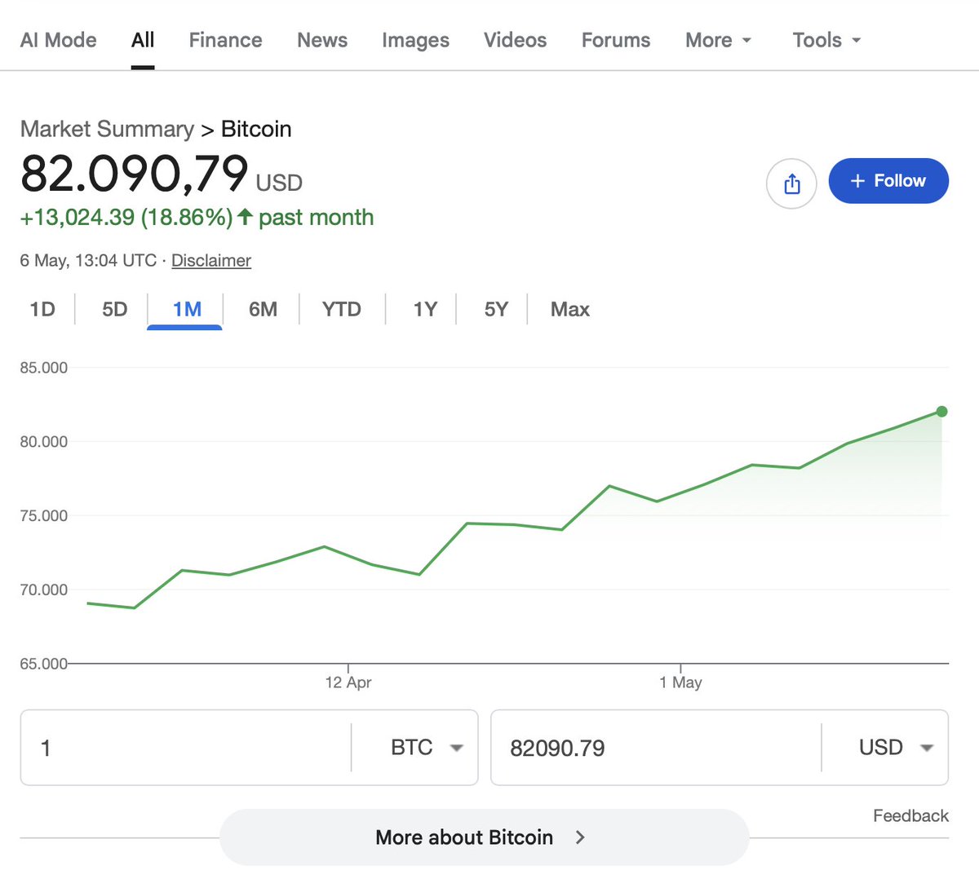
Task: Show the 1D chart range
Action: (42, 309)
